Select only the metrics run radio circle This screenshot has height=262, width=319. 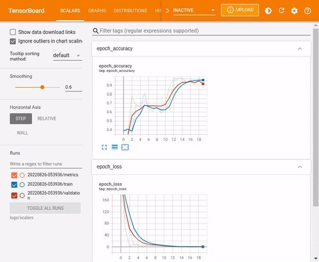(22, 175)
